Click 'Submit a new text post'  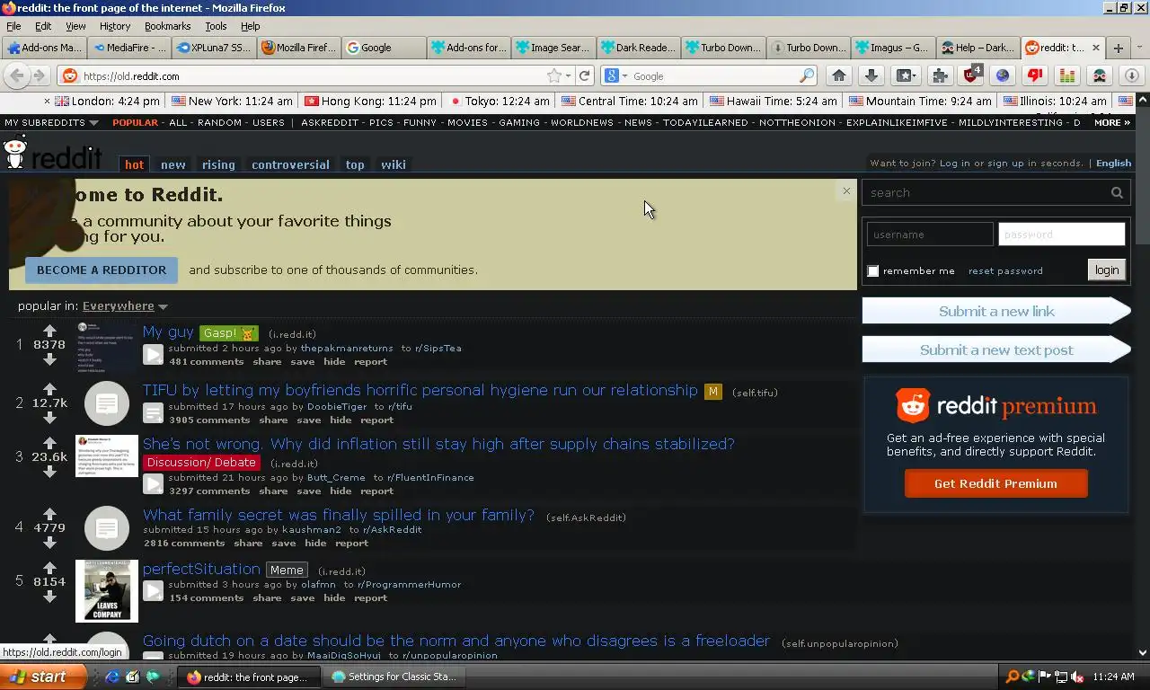click(996, 349)
